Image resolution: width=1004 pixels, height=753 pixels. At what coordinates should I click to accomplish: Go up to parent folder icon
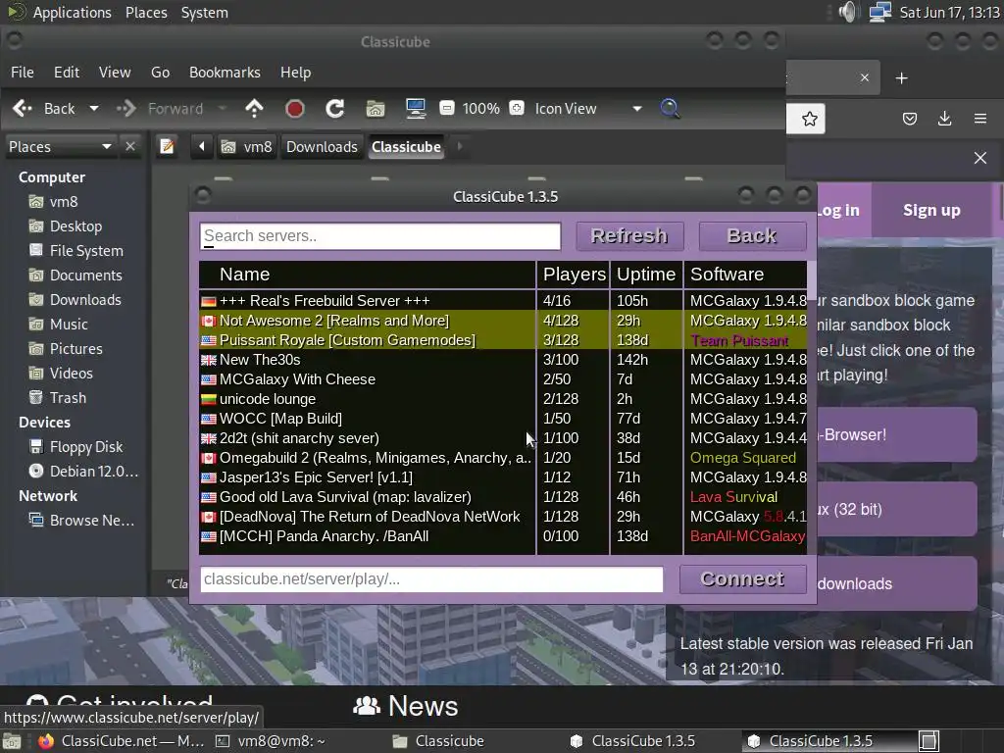pyautogui.click(x=254, y=108)
